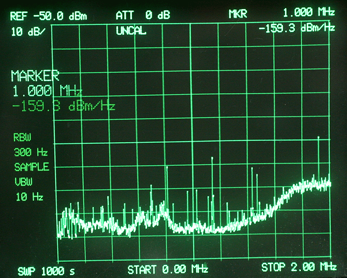347x278 pixels.
Task: Click the -159.3 dBm/Hz marker level readout
Action: click(x=297, y=28)
